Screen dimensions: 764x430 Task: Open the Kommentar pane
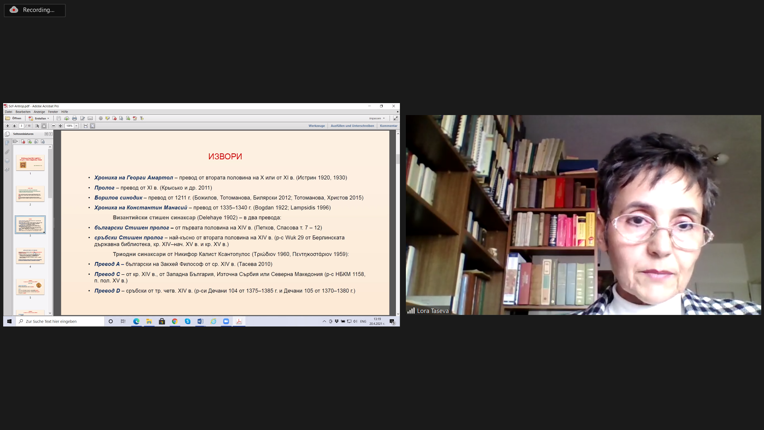coord(388,126)
